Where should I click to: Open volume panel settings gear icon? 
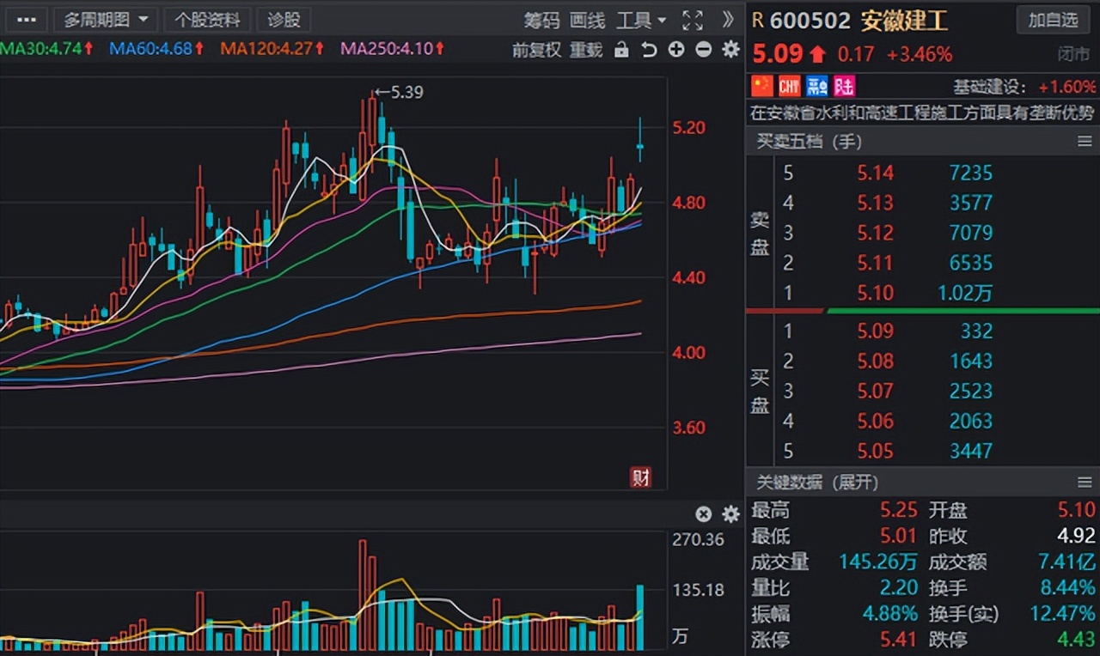pyautogui.click(x=730, y=514)
